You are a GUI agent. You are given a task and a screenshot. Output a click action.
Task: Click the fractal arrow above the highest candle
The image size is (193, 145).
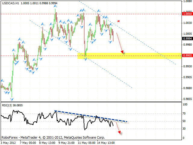[56, 5]
